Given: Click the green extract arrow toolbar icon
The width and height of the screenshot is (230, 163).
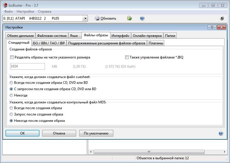Looking at the screenshot, I should pyautogui.click(x=129, y=18).
